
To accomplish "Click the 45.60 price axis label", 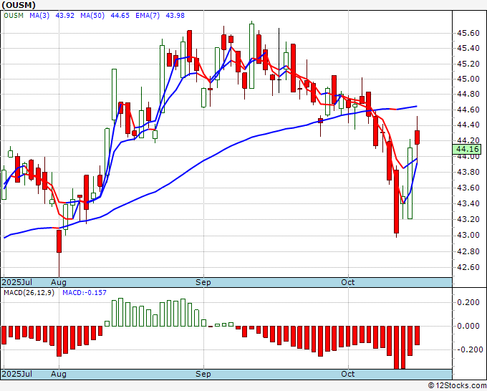I will pos(468,33).
